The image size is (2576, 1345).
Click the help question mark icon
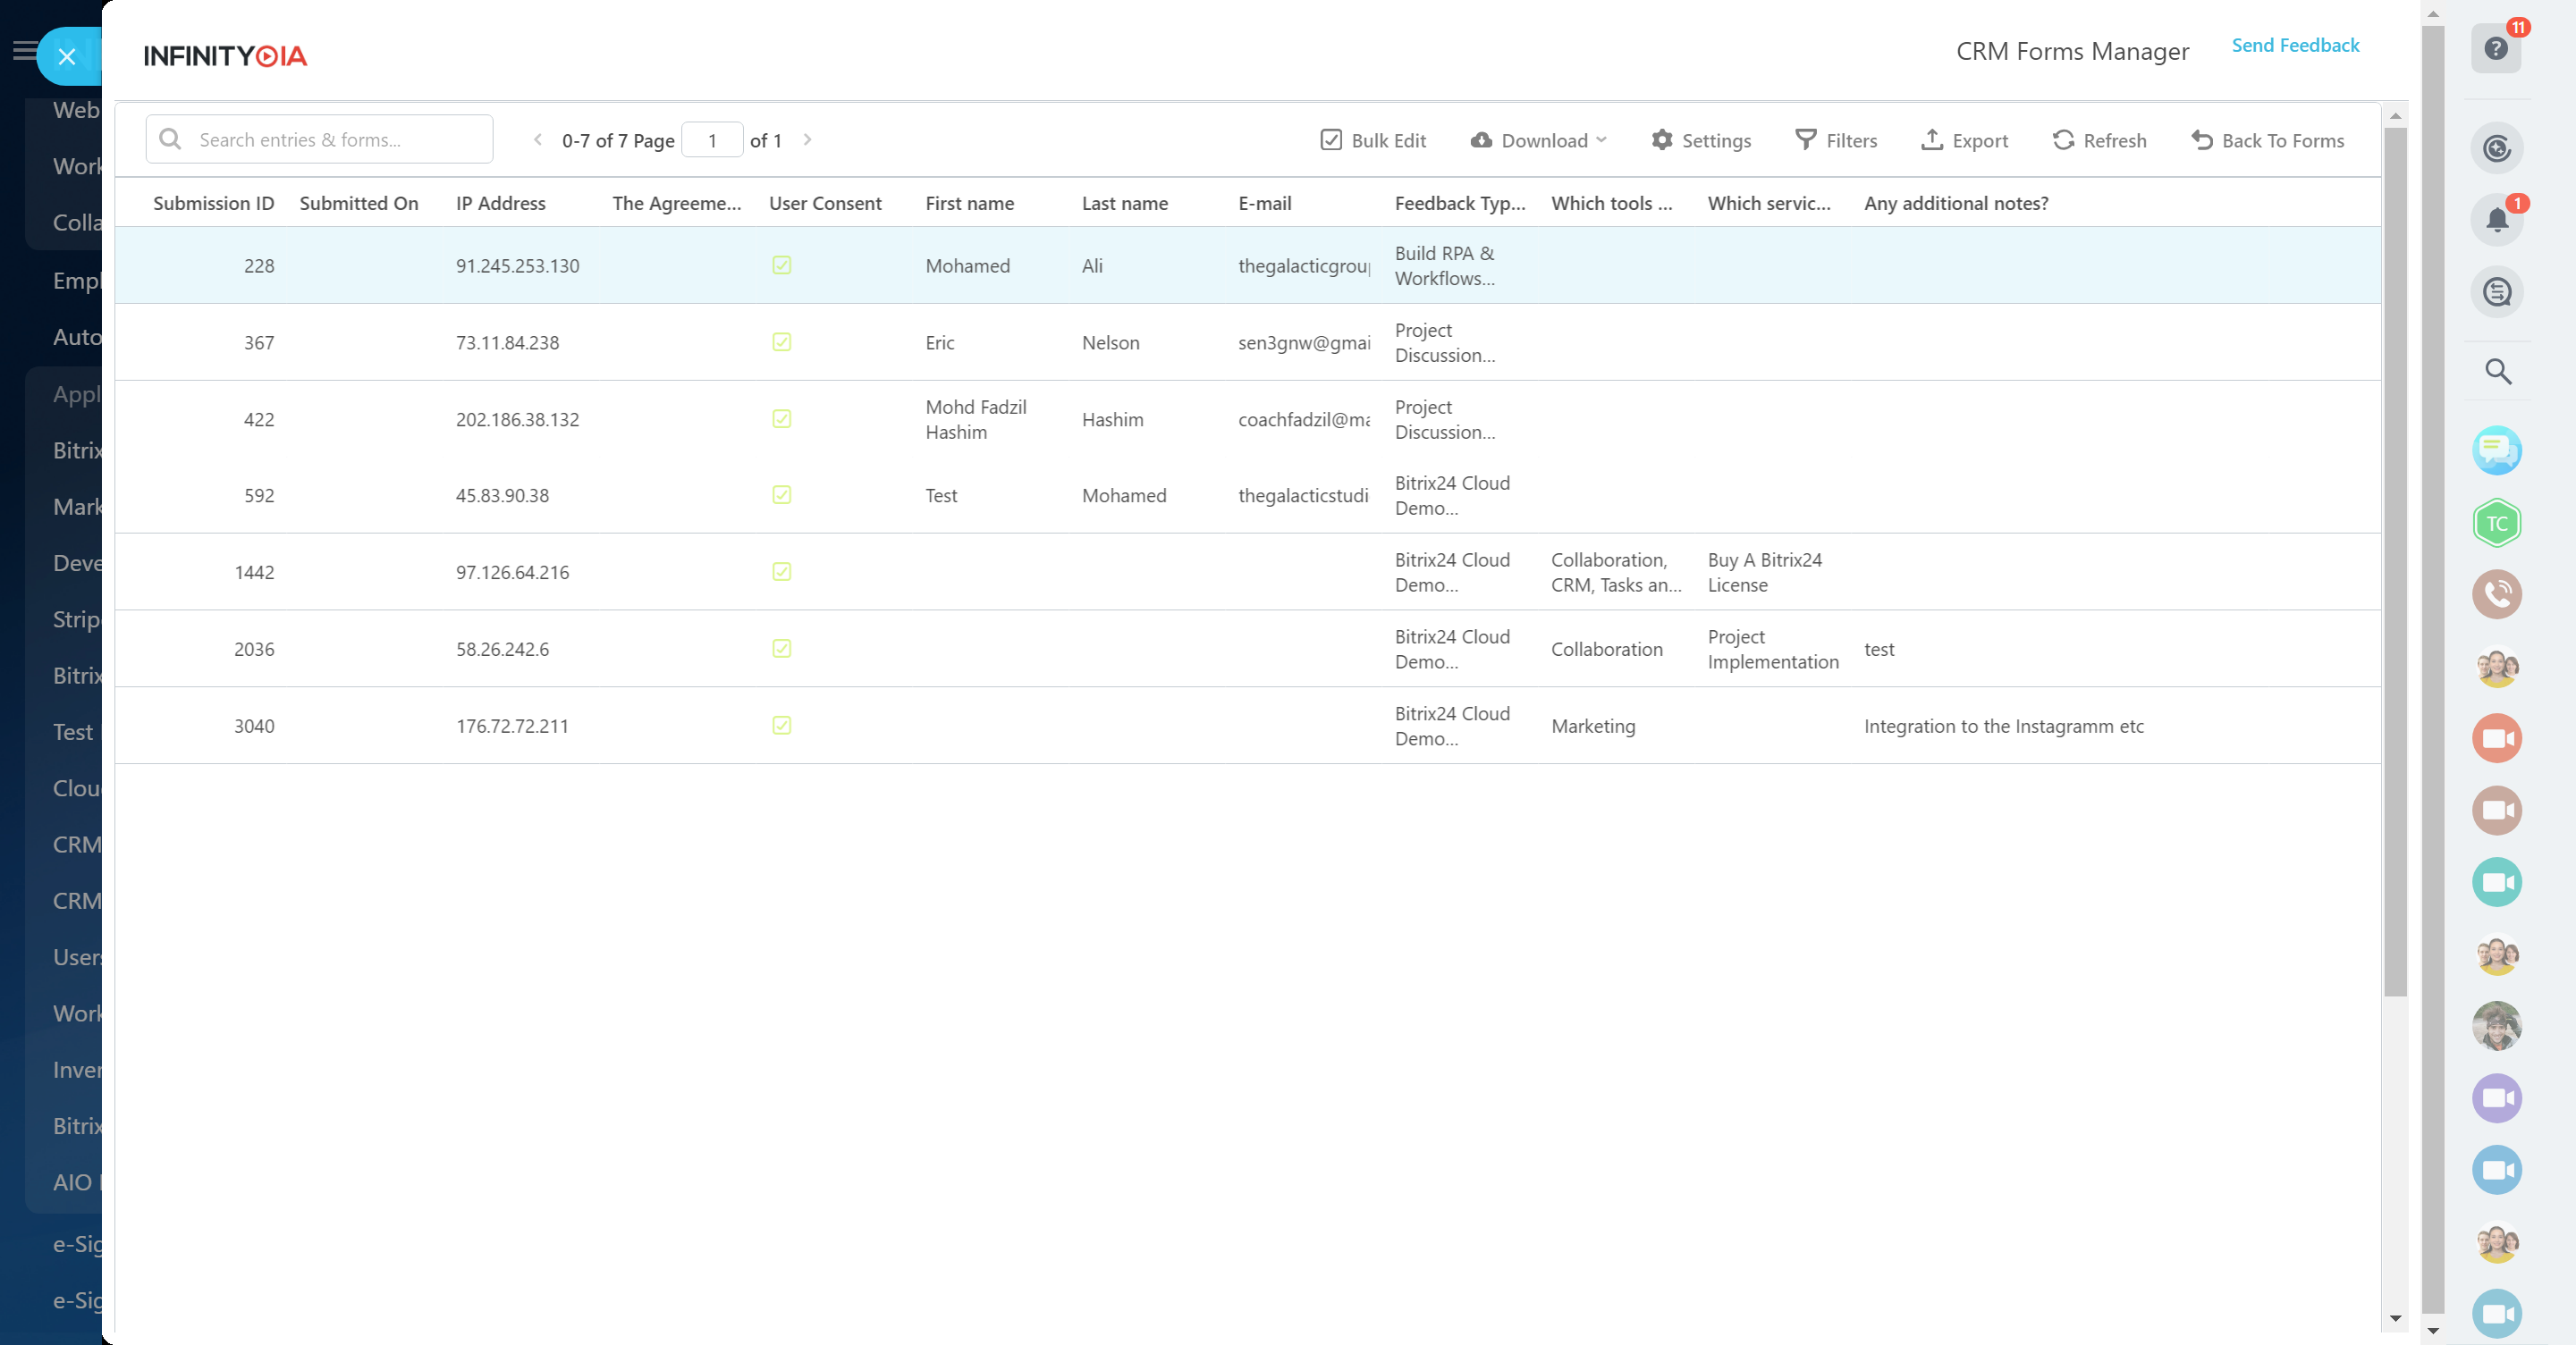[x=2495, y=48]
